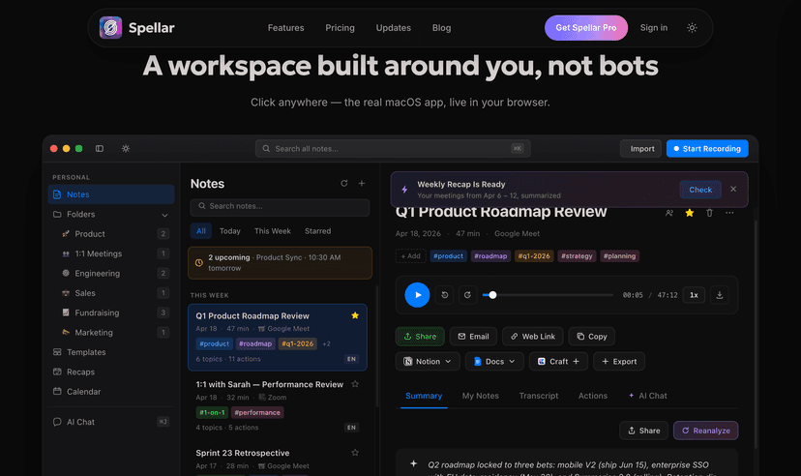This screenshot has height=476, width=801.
Task: Change playback speed from 1x
Action: [x=694, y=295]
